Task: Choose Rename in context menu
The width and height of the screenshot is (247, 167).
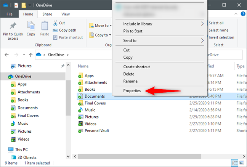Action: (x=130, y=81)
